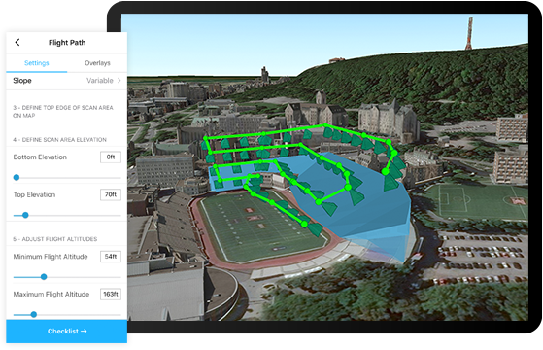543x350 pixels.
Task: Click 'Define scan area elevation' step heading
Action: click(59, 140)
